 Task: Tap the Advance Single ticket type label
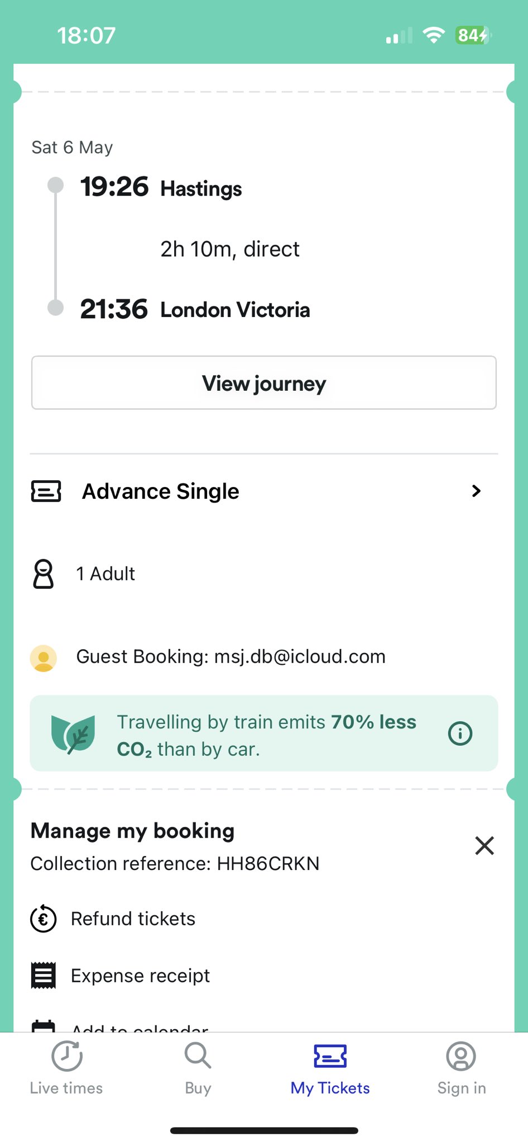pos(161,491)
